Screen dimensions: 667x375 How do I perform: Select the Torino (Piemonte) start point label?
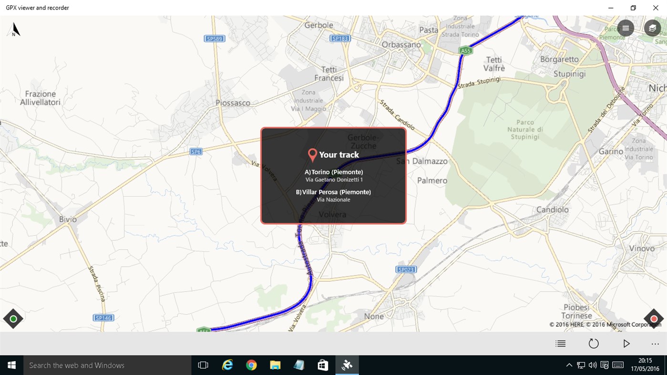coord(334,172)
